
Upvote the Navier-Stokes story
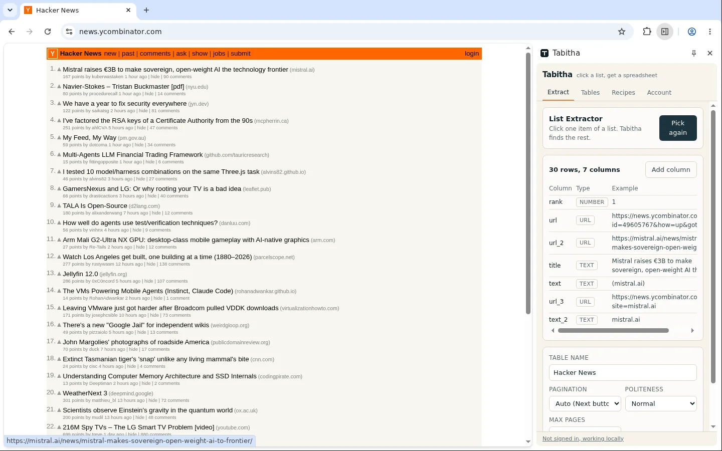point(59,87)
